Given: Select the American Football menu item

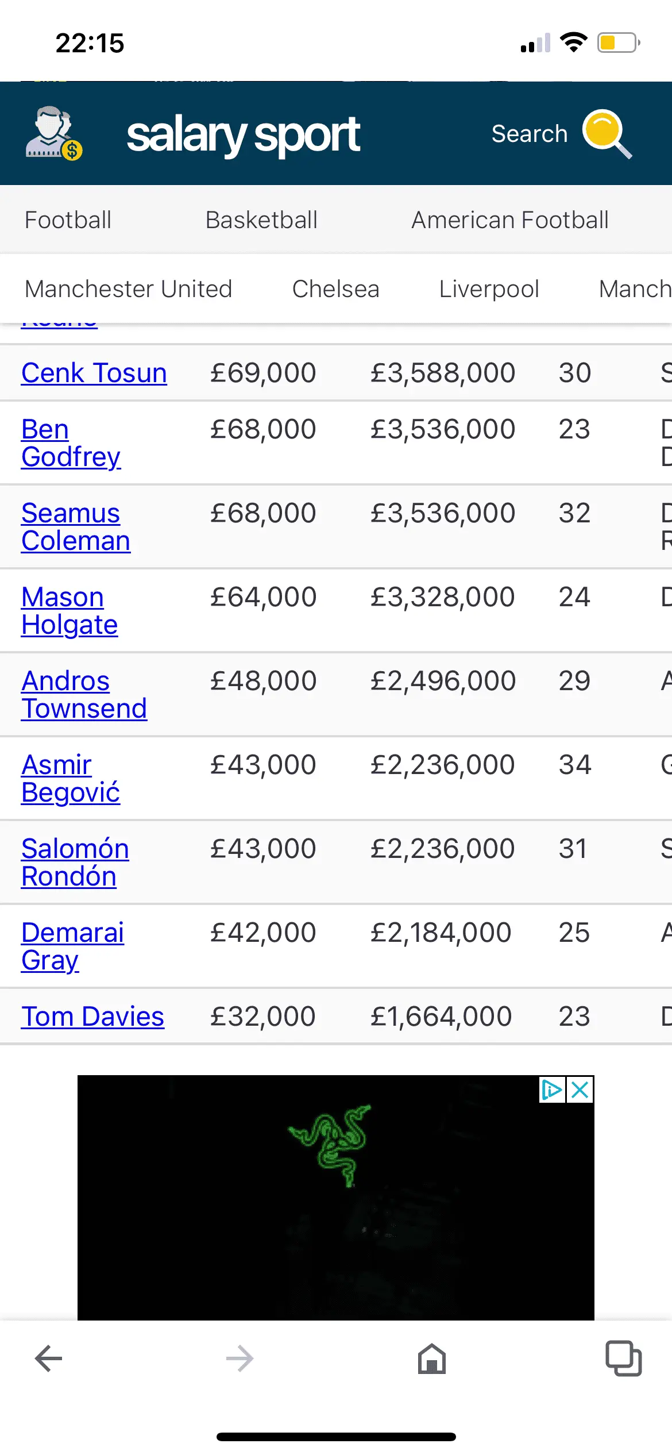Looking at the screenshot, I should 510,220.
